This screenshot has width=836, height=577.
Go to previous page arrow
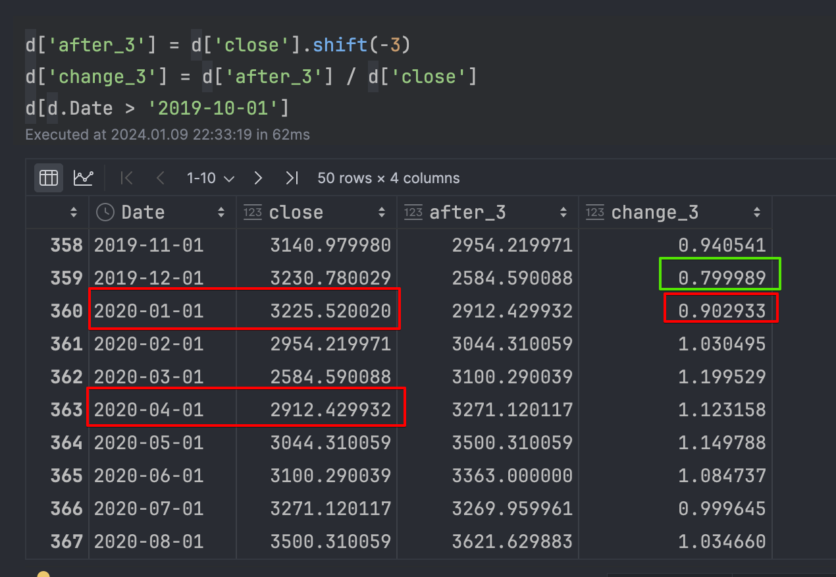click(161, 178)
